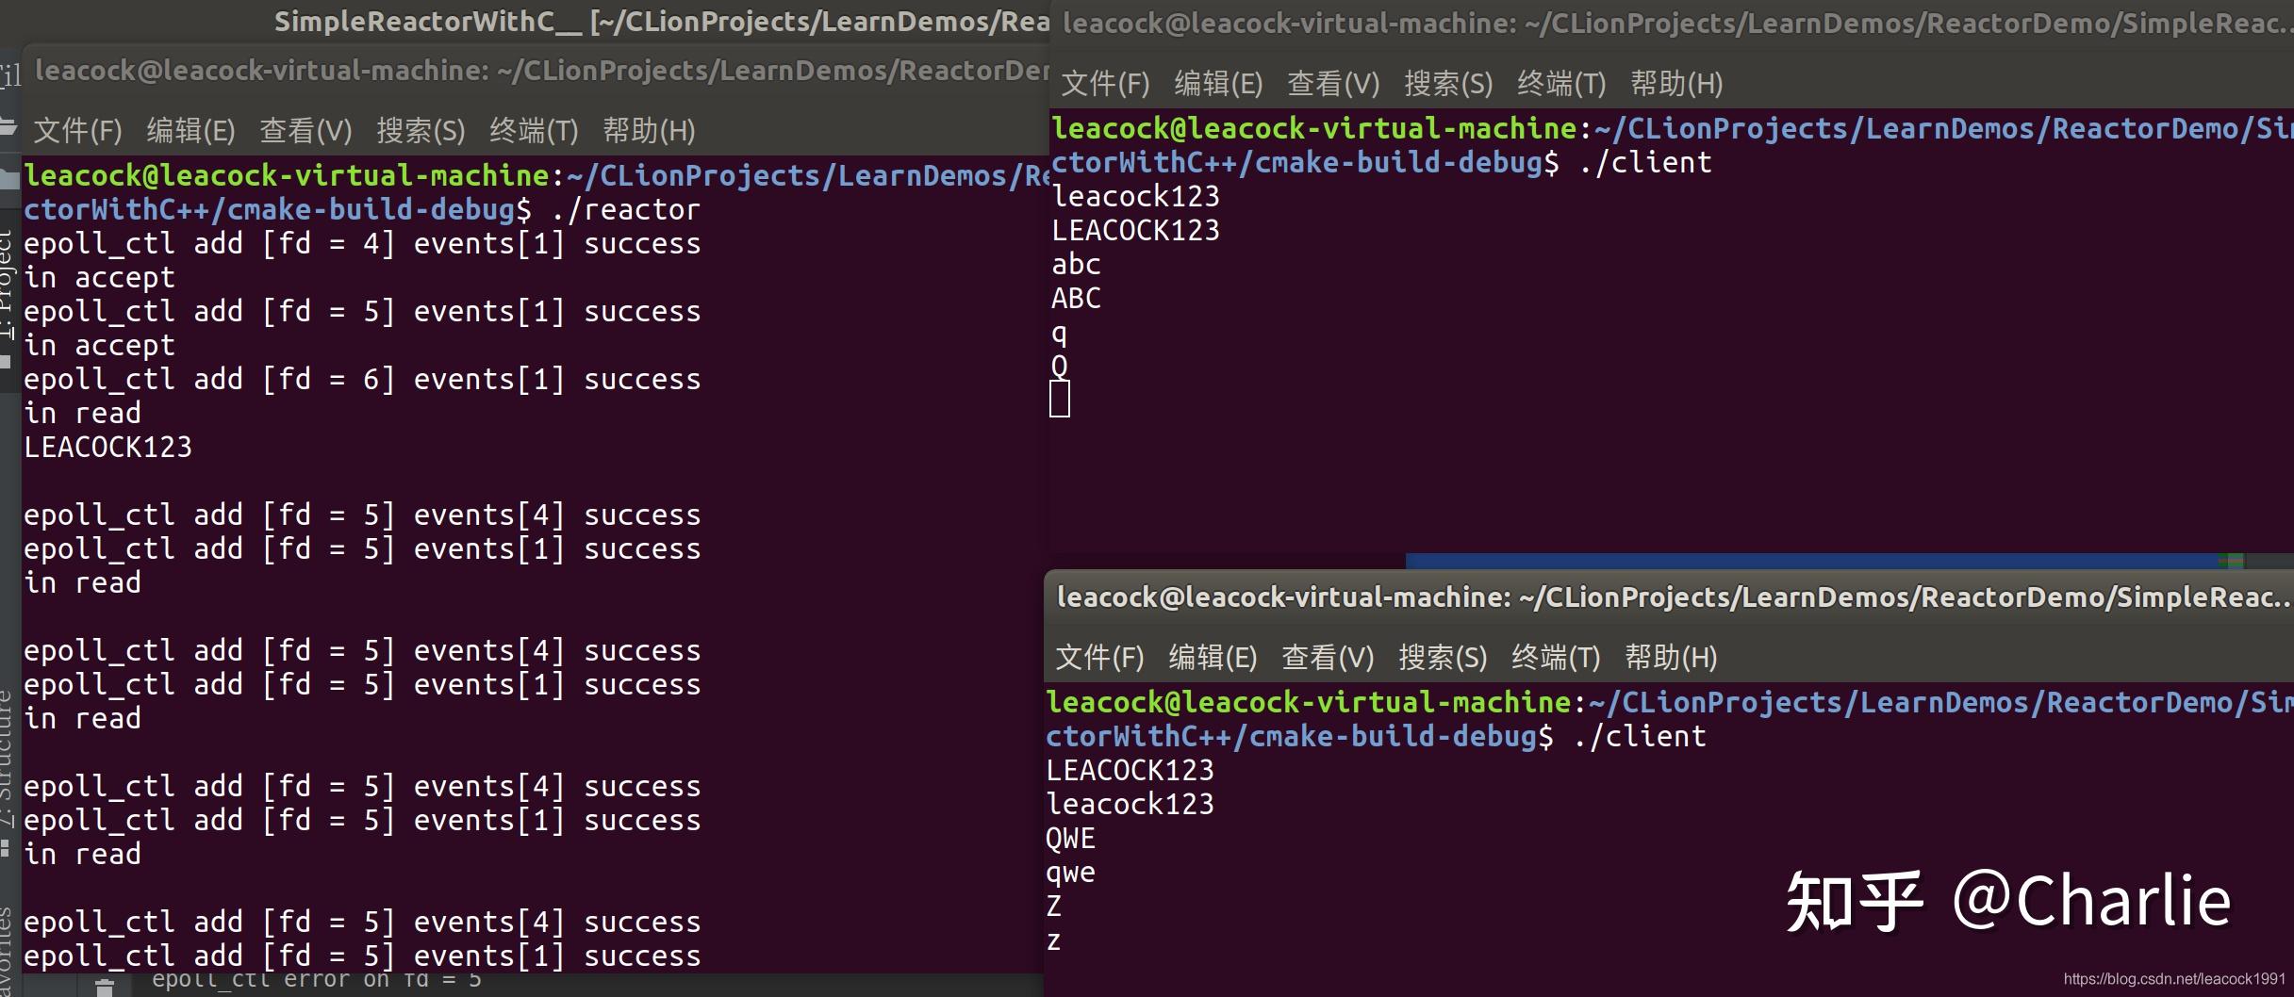Screen dimensions: 2294x997
Task: Click into the client terminal prompt cursor
Action: (x=1059, y=399)
